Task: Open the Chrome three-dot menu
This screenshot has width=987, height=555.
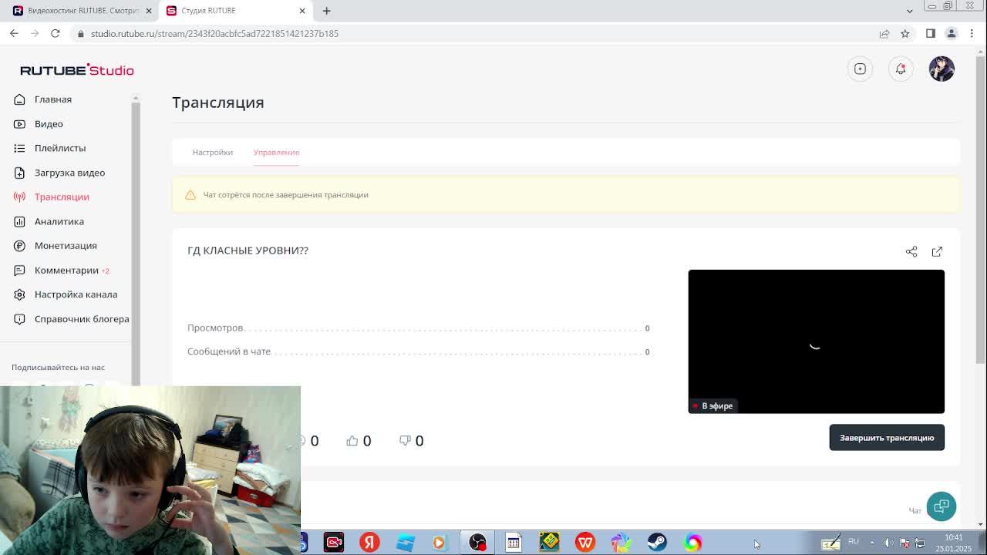Action: pos(972,33)
